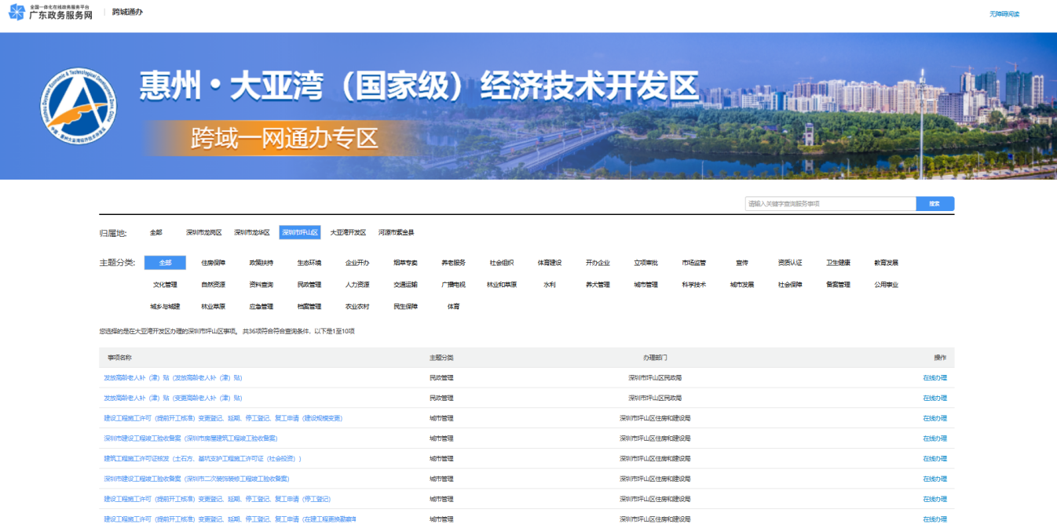The height and width of the screenshot is (524, 1057).
Task: Click 在线办理 in the first table row
Action: [934, 378]
